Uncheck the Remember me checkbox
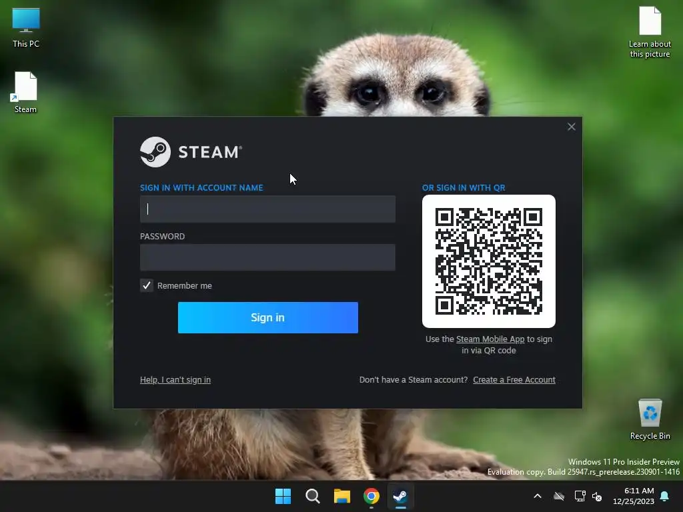Viewport: 683px width, 512px height. pyautogui.click(x=146, y=285)
